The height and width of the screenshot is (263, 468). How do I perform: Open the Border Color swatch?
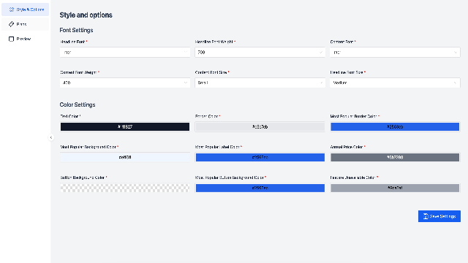point(260,126)
